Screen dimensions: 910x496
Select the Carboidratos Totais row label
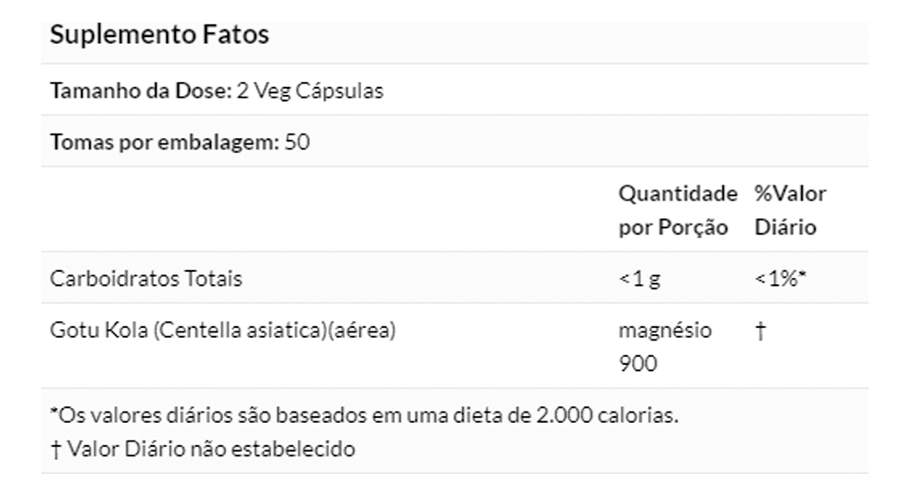[146, 279]
